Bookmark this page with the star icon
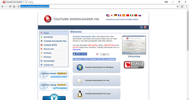This screenshot has height=100, width=189. tap(177, 7)
